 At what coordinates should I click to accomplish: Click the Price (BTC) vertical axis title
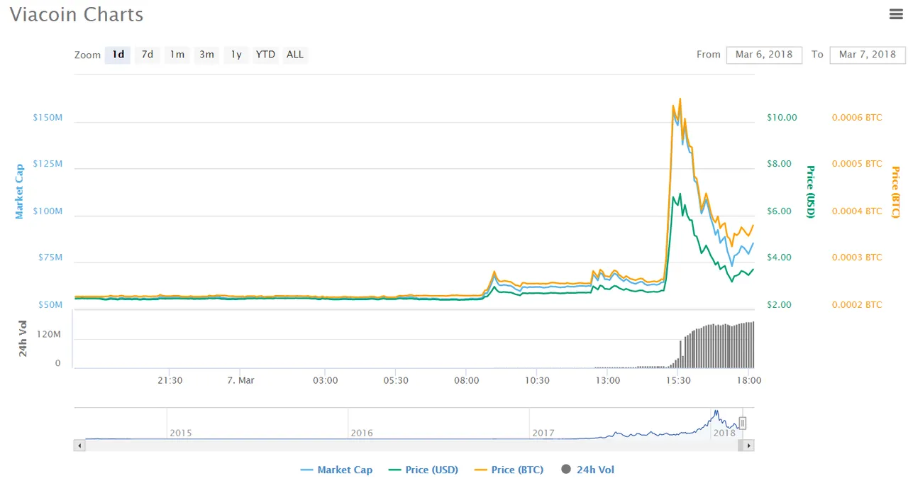click(895, 192)
